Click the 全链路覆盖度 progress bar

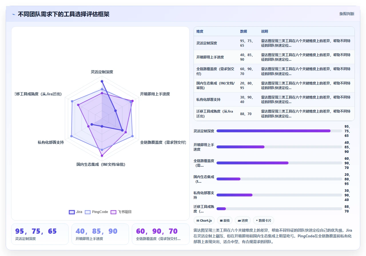279,163
